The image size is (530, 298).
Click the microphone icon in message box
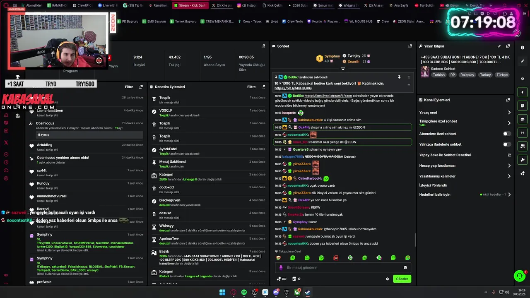pyautogui.click(x=281, y=267)
